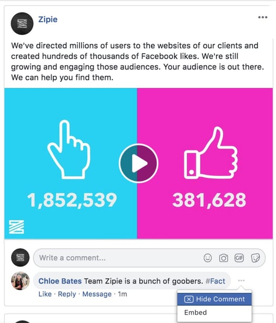Click the Chloe Bates name link
The height and width of the screenshot is (323, 276).
pos(60,281)
